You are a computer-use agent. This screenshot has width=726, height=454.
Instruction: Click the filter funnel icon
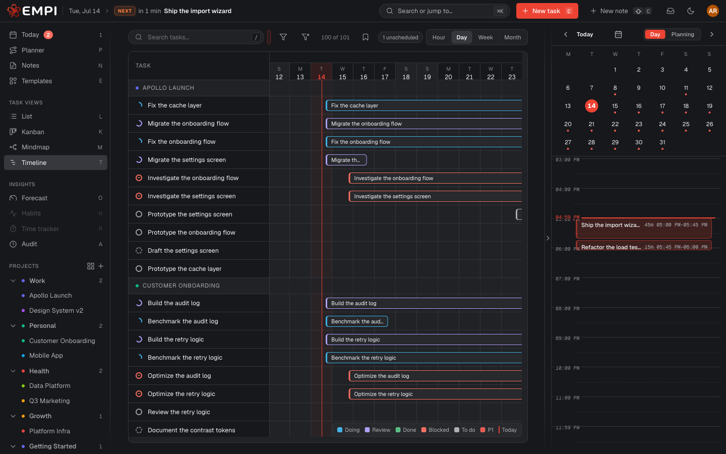(x=283, y=37)
